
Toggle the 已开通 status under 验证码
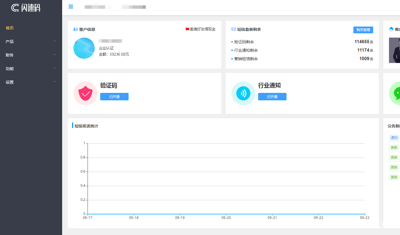pos(114,96)
